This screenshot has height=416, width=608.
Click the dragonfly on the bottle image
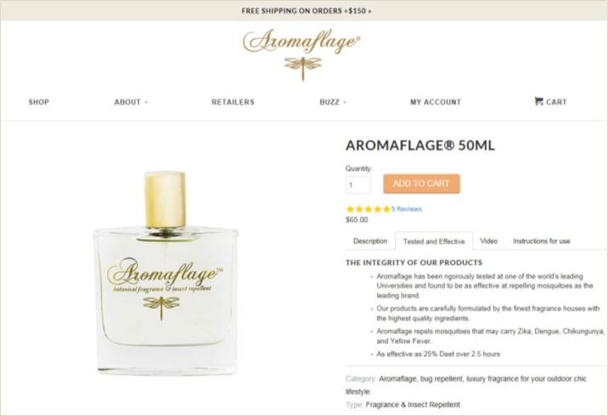point(161,307)
